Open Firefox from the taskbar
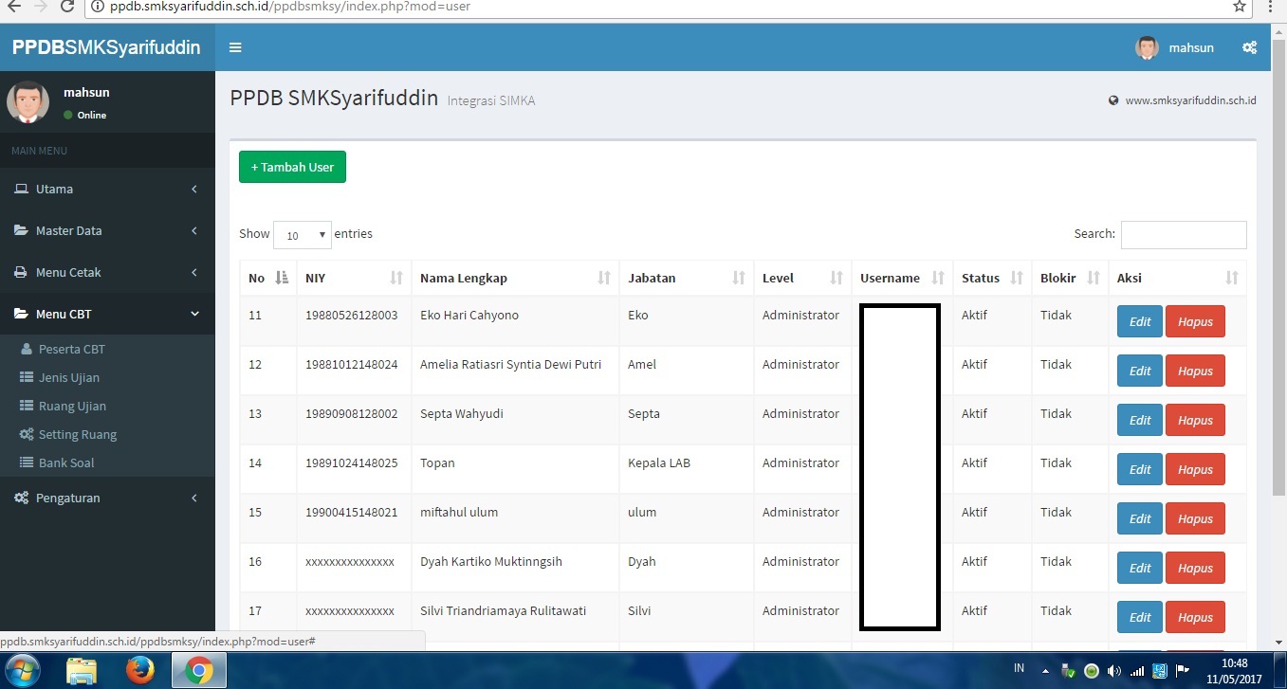 pyautogui.click(x=140, y=671)
